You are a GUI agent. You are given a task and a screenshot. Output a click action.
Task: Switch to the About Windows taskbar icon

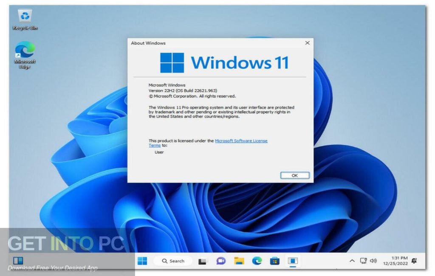tap(293, 261)
